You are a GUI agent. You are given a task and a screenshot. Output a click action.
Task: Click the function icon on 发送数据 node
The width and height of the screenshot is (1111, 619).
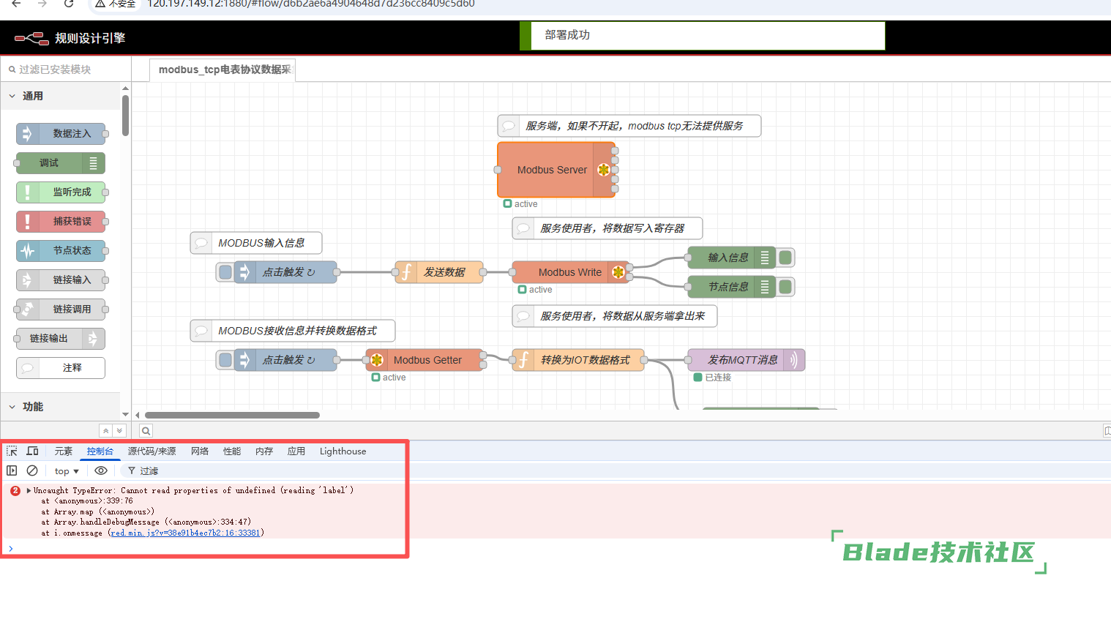[x=406, y=272]
